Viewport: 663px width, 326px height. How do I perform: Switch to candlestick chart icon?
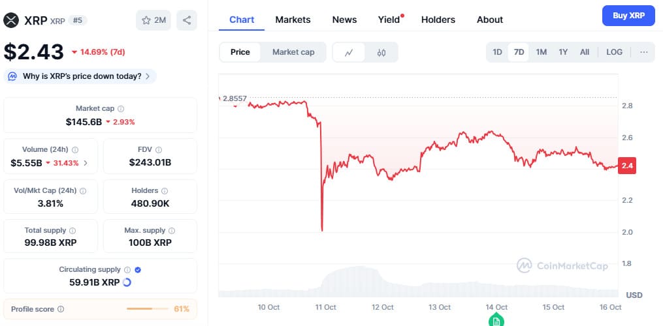[381, 52]
